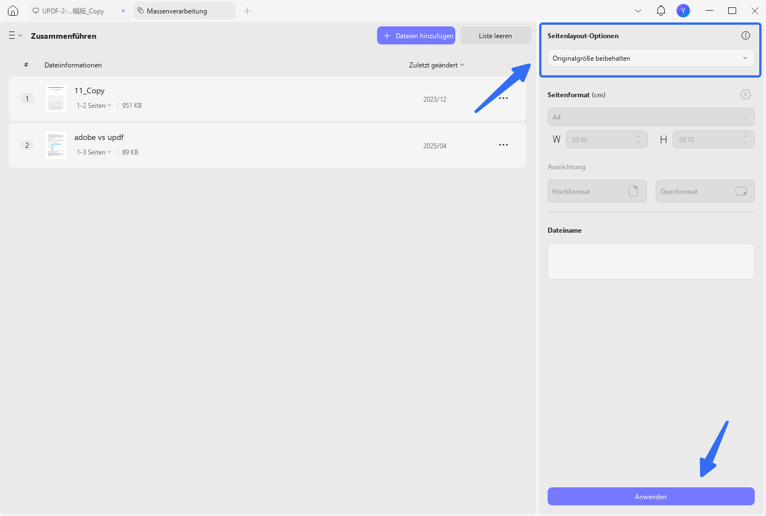
Task: Open the A4 page format dropdown
Action: pos(651,117)
